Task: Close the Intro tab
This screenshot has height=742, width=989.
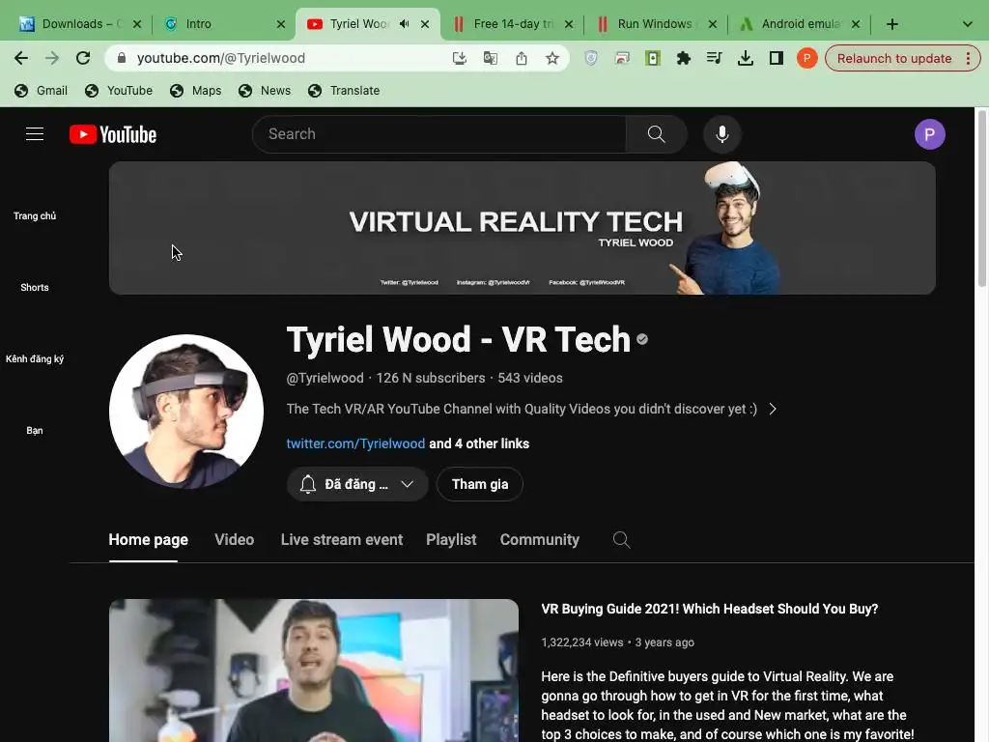Action: pos(281,24)
